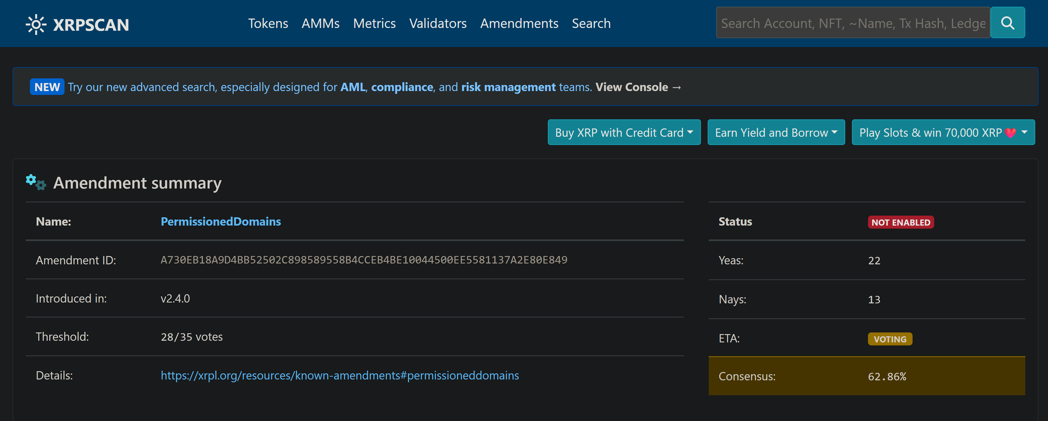Click the Yeas count 22
Screen dimensions: 1048x421
coord(874,261)
